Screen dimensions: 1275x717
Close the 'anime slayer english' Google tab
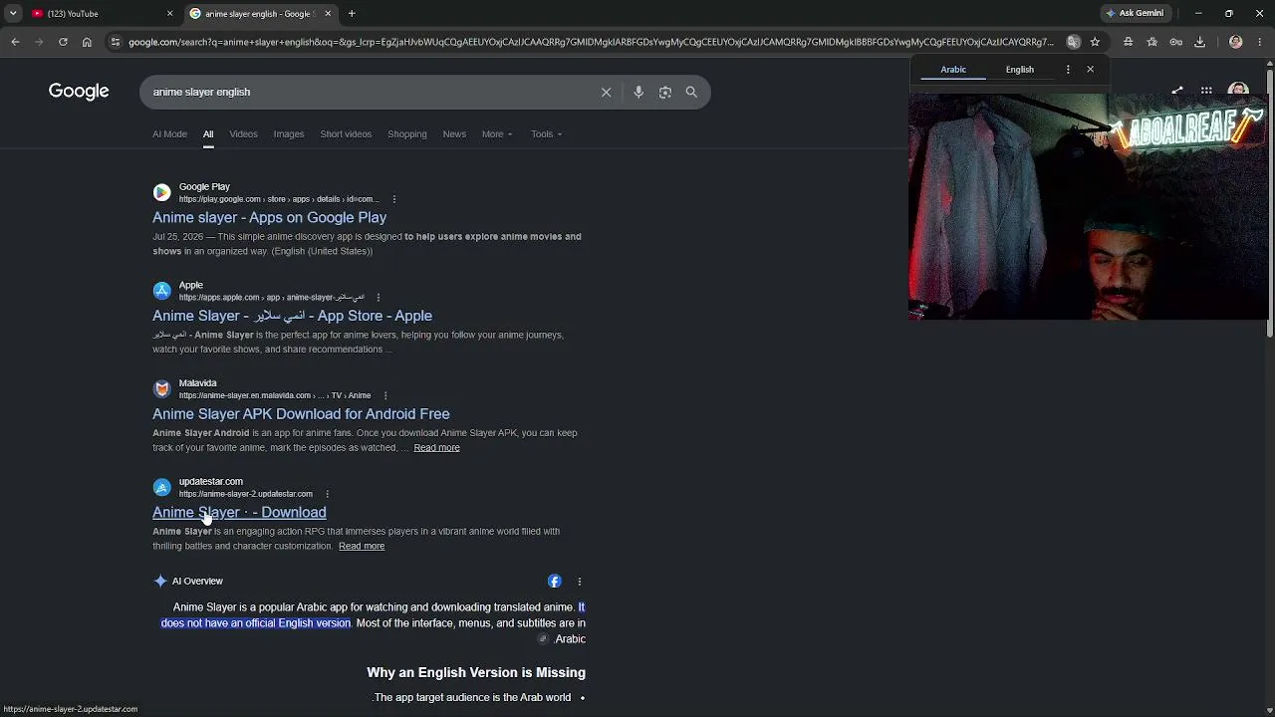328,14
